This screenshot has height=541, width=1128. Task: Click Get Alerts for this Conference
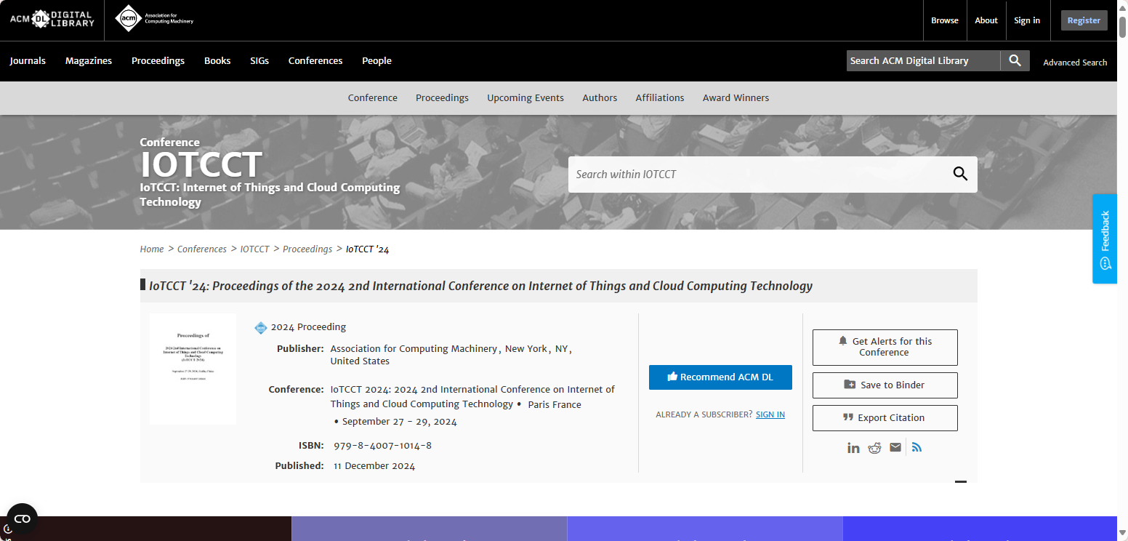885,347
